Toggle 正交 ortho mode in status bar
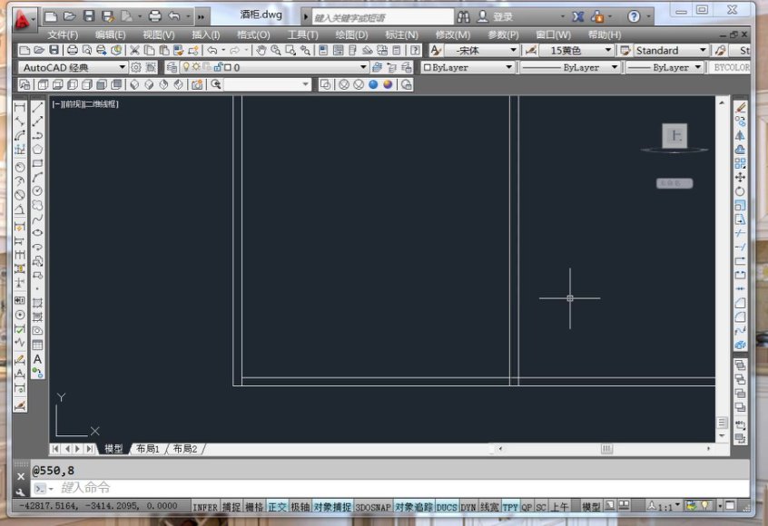Viewport: 768px width, 526px height. [277, 507]
